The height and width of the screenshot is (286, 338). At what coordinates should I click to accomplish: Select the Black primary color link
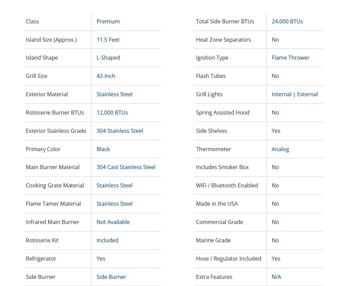(103, 149)
